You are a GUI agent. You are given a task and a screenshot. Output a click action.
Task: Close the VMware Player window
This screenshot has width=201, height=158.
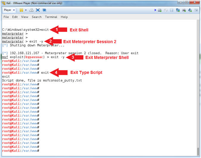194,2
